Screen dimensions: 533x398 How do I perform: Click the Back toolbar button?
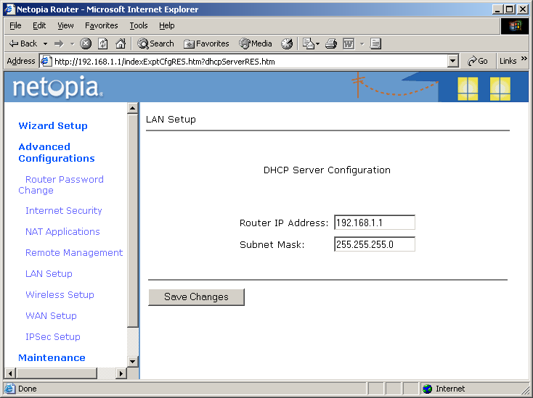point(23,43)
